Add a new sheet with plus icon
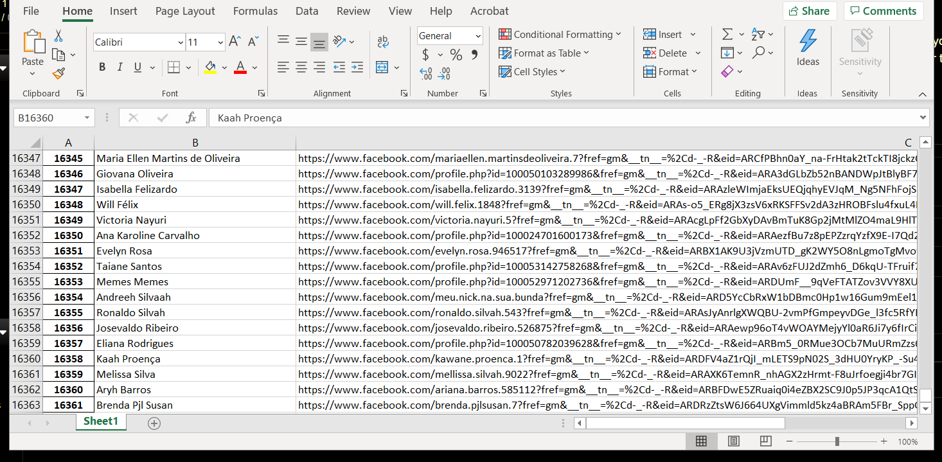This screenshot has height=462, width=942. pos(154,423)
